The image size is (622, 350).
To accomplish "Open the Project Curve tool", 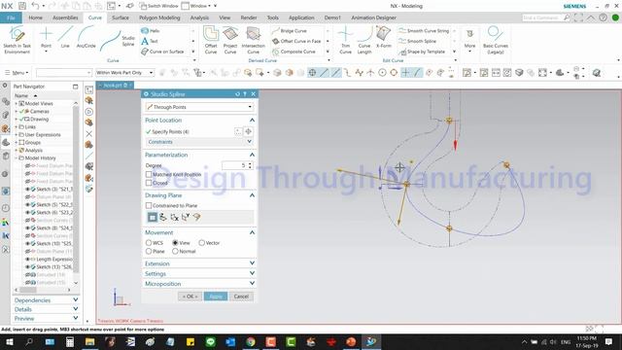I will [x=230, y=40].
